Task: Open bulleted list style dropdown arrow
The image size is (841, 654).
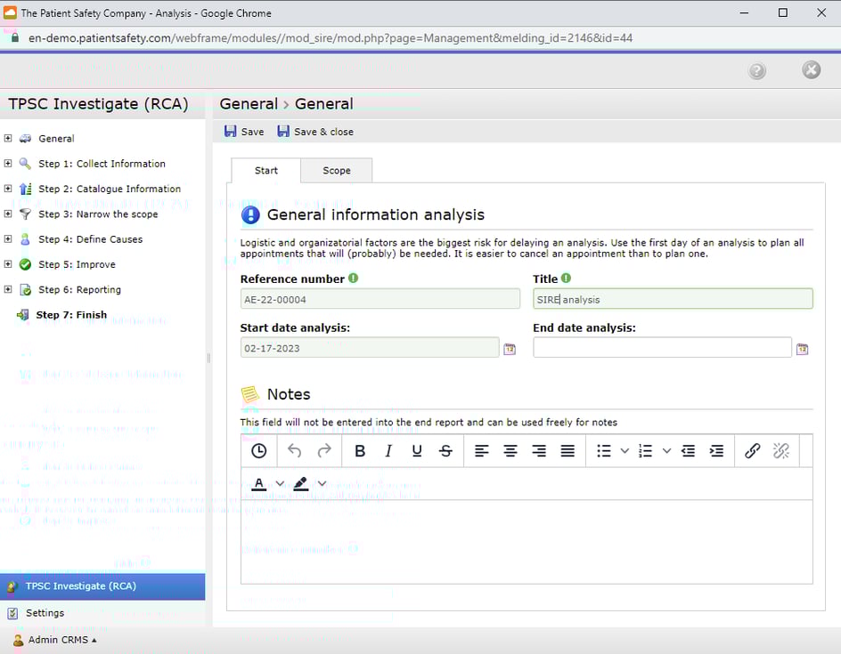Action: point(625,451)
